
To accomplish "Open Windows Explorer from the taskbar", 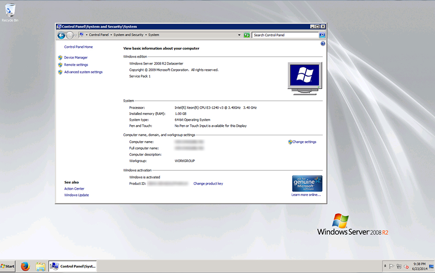I will point(40,266).
